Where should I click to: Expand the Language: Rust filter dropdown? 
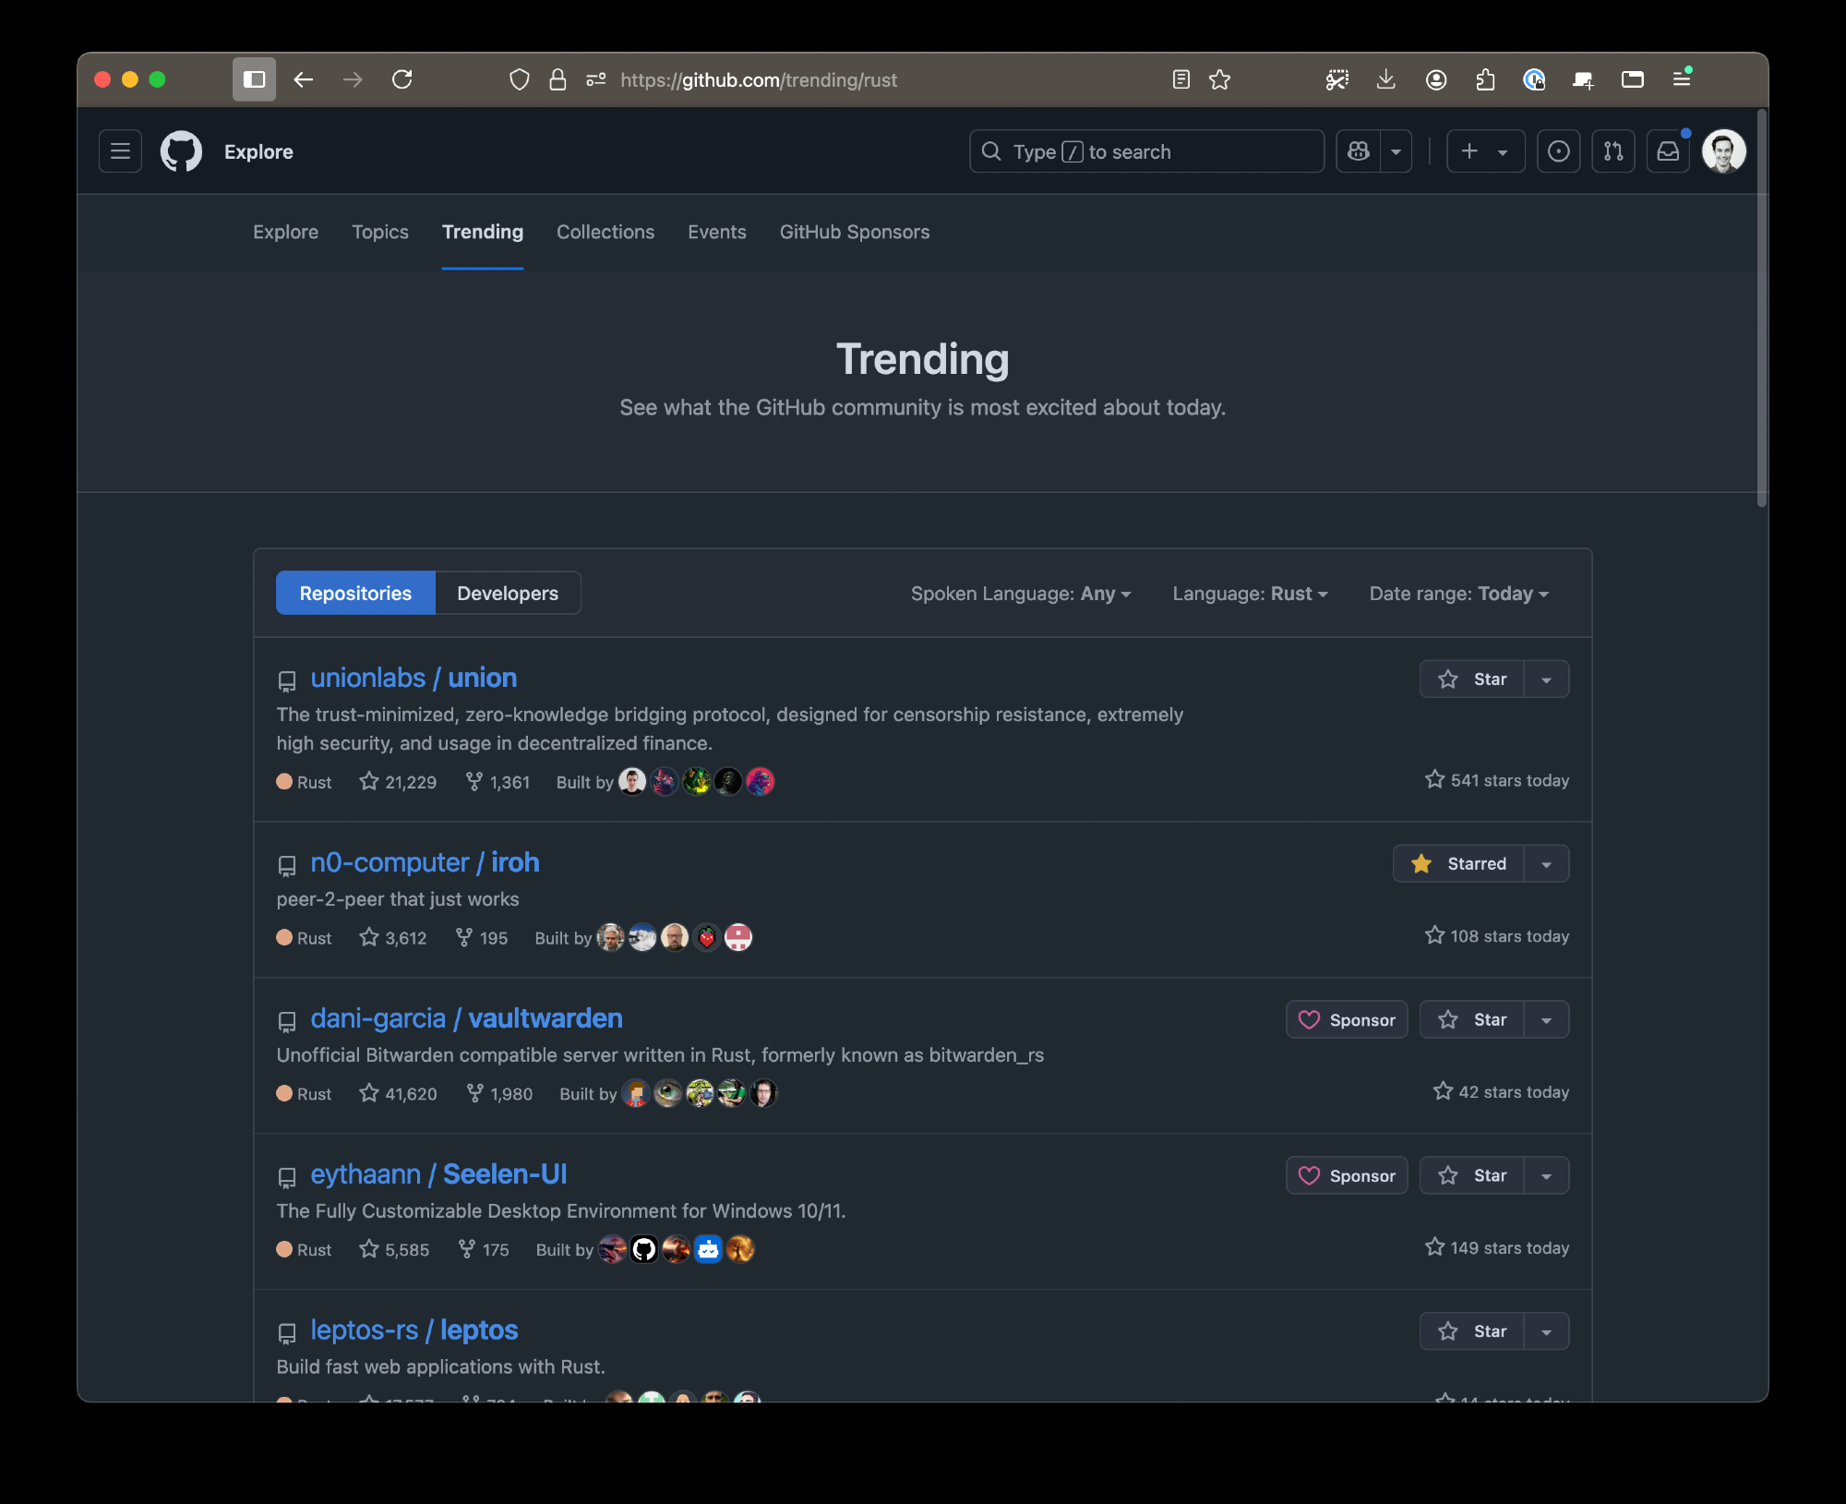(x=1250, y=594)
